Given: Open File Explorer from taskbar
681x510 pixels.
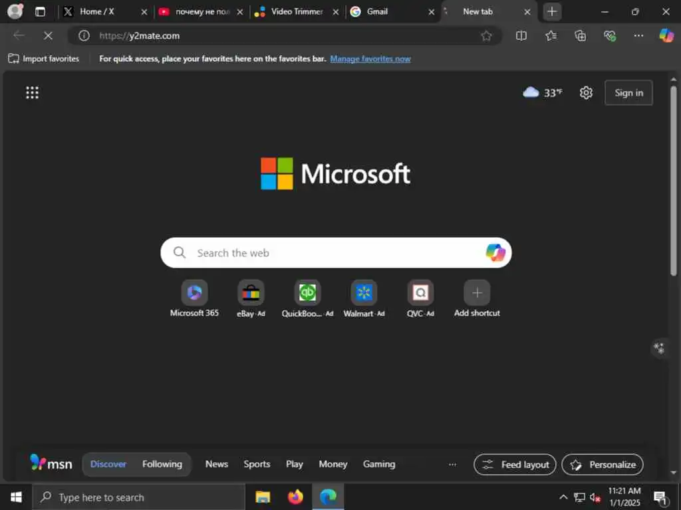Looking at the screenshot, I should point(262,497).
